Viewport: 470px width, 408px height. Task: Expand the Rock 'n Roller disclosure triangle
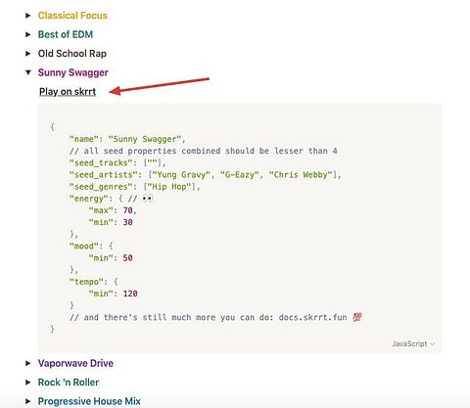[x=28, y=383]
